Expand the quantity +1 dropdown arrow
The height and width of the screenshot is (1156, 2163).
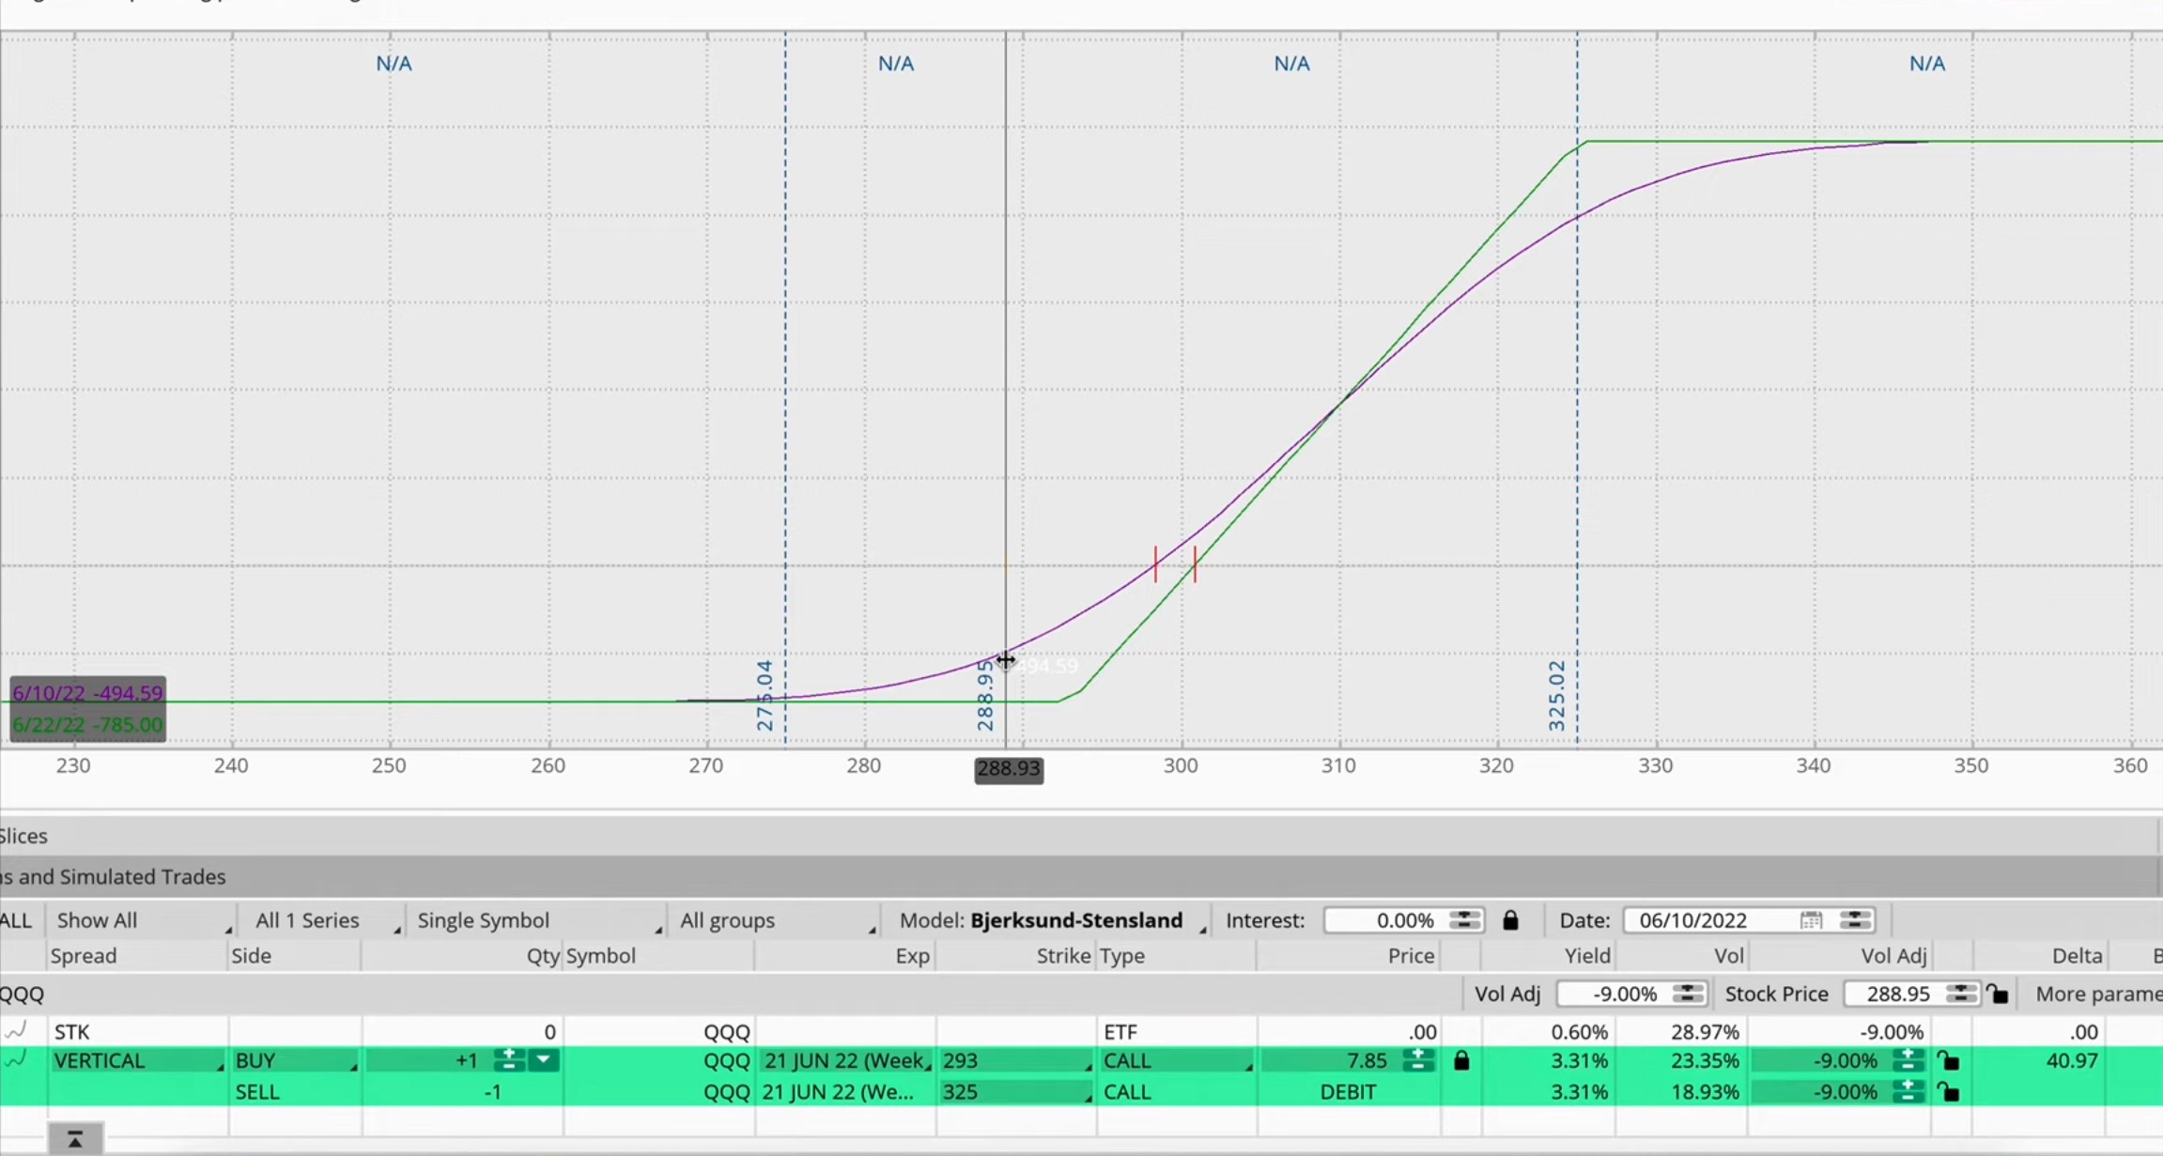pos(543,1061)
